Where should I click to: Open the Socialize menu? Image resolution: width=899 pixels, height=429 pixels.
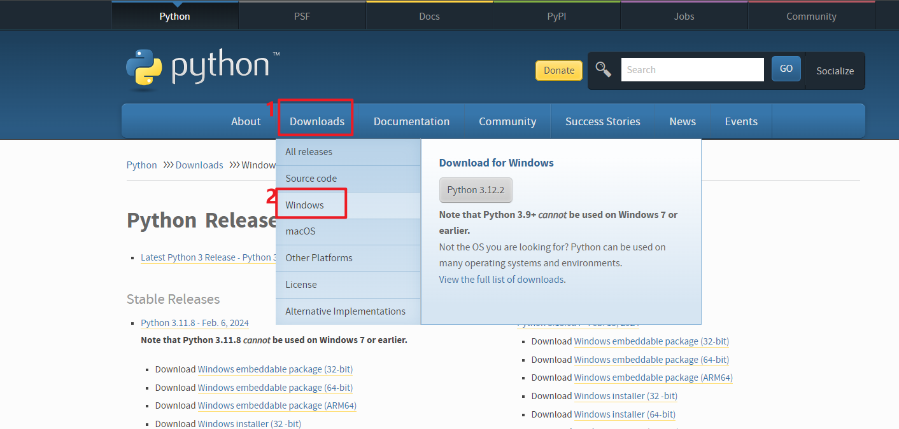point(835,71)
